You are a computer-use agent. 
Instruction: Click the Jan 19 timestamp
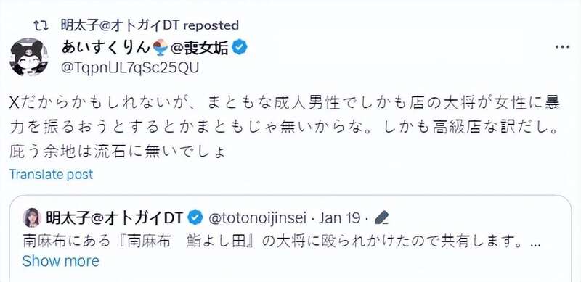tap(340, 218)
